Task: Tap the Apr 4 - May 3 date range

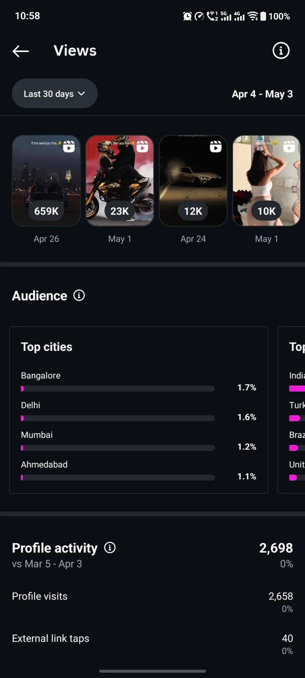Action: [262, 94]
